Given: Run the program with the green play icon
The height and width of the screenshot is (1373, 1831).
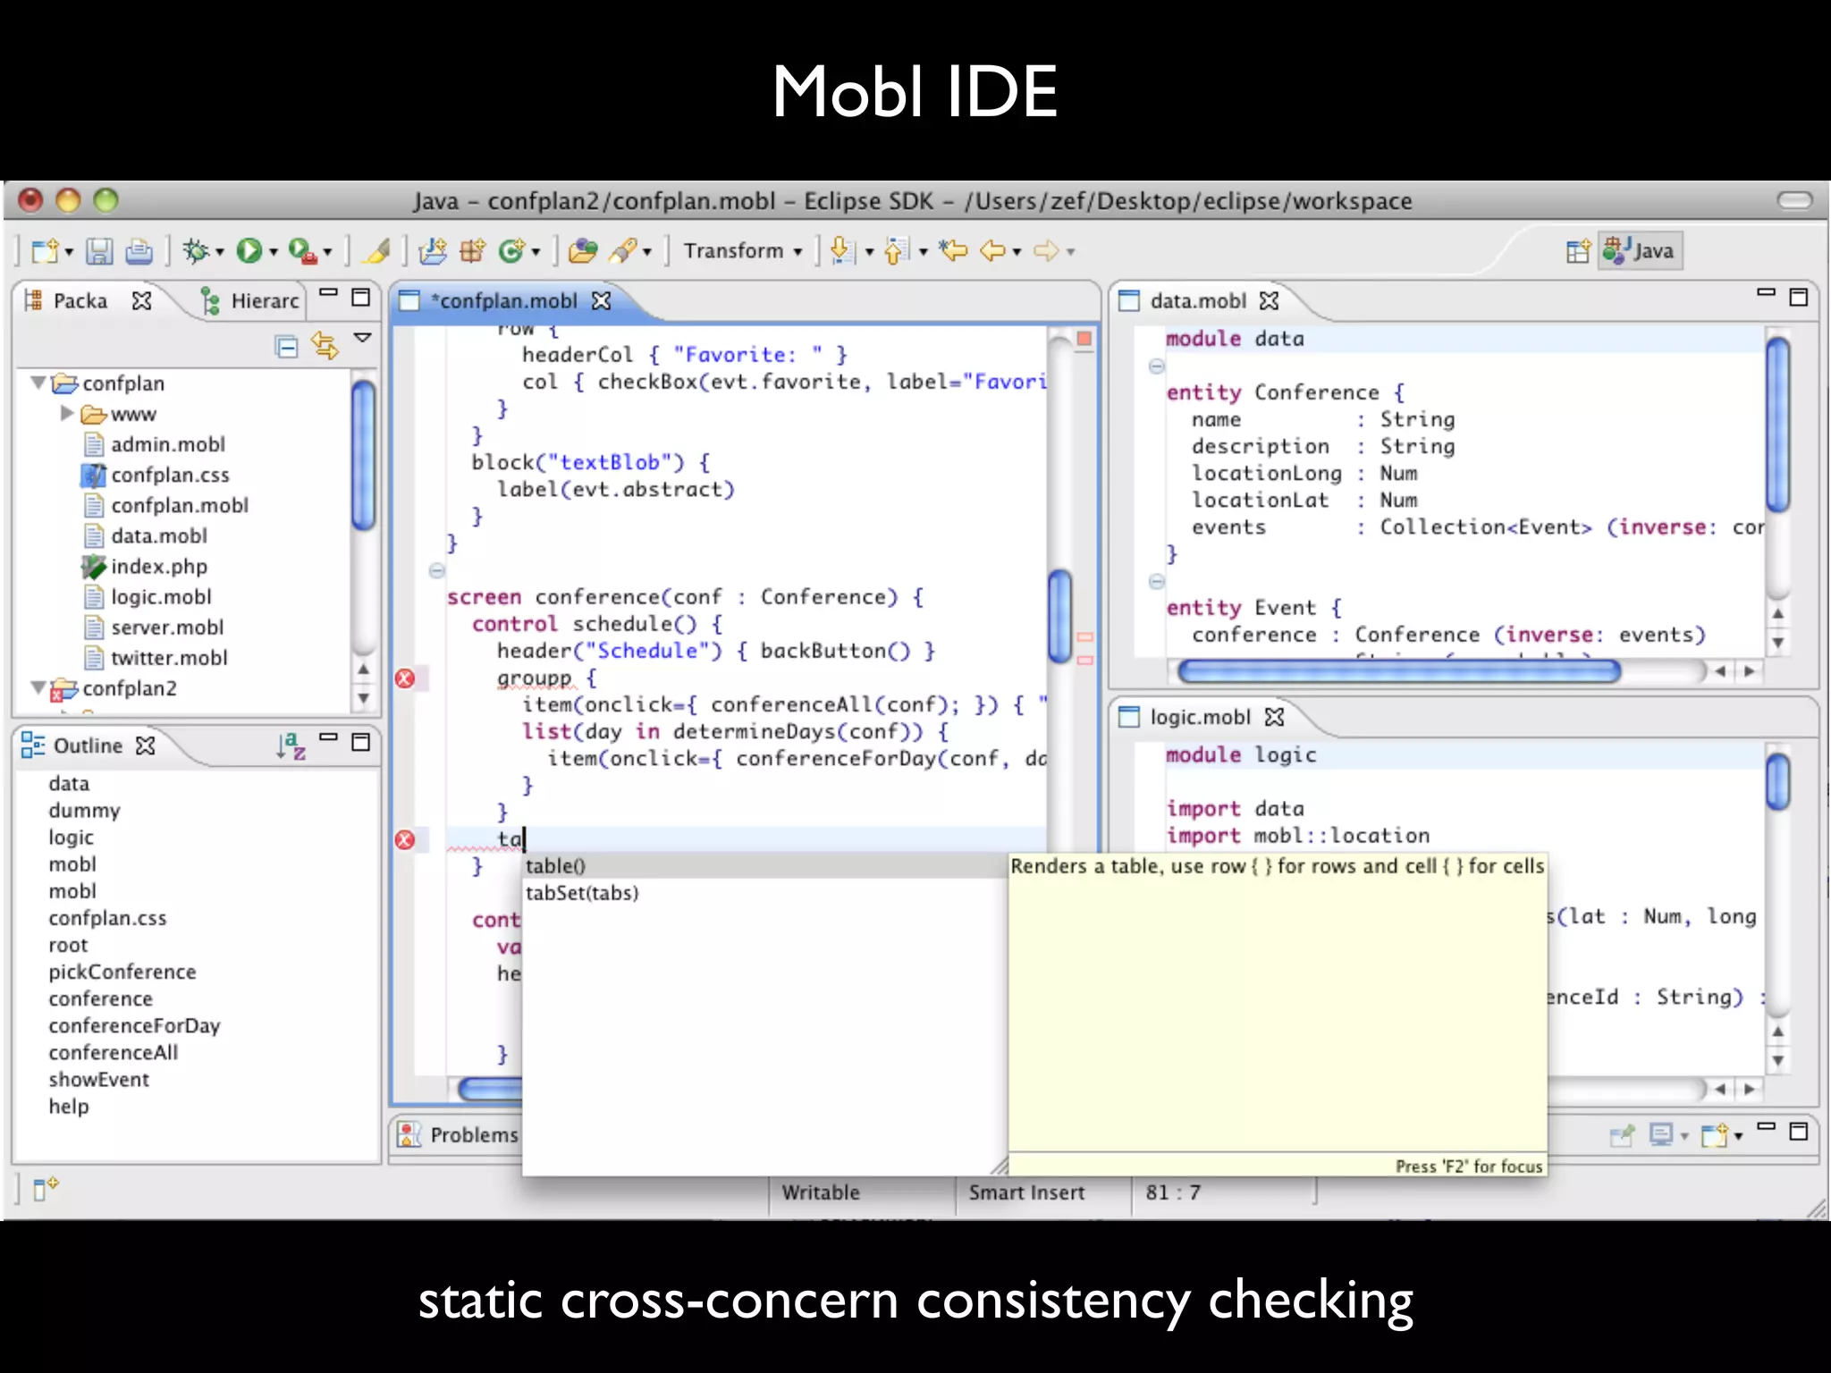Looking at the screenshot, I should click(x=249, y=251).
